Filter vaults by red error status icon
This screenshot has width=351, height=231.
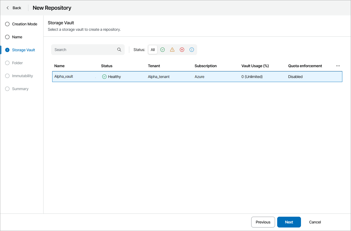[x=182, y=50]
